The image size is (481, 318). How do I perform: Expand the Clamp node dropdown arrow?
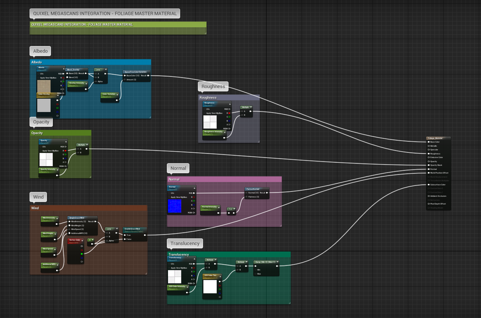tap(277, 262)
